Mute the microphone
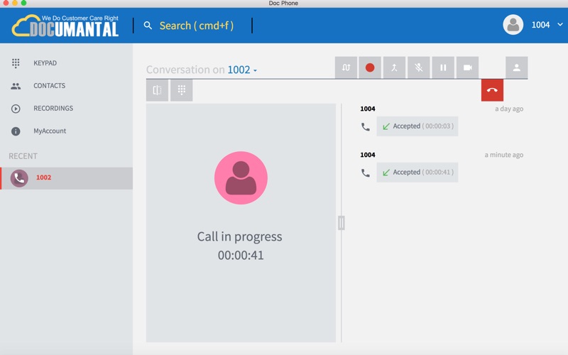Viewport: 568px width, 355px height. pyautogui.click(x=419, y=67)
